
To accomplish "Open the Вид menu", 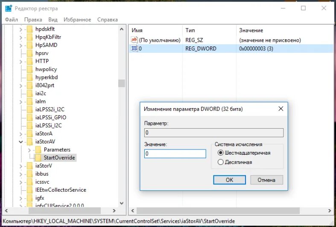I will tap(53, 20).
